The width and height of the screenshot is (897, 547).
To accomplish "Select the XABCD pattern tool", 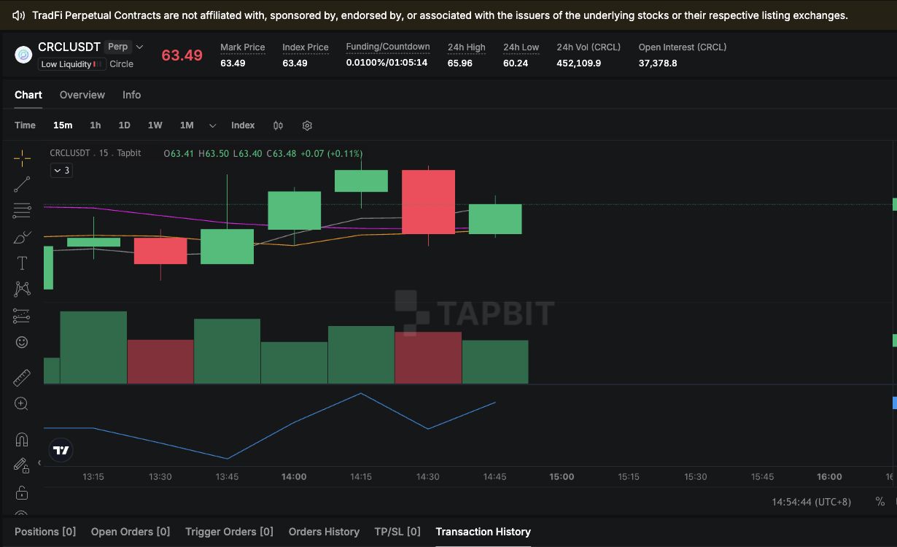I will point(22,290).
